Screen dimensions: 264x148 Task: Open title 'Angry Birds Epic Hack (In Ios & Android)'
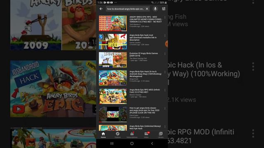pos(145,74)
